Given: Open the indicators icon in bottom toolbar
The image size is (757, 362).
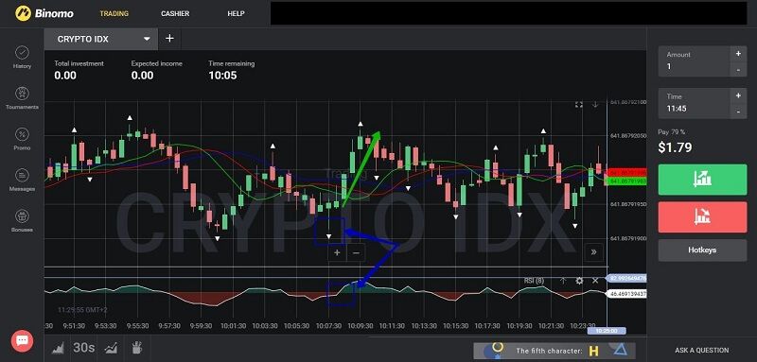Looking at the screenshot, I should pyautogui.click(x=111, y=348).
